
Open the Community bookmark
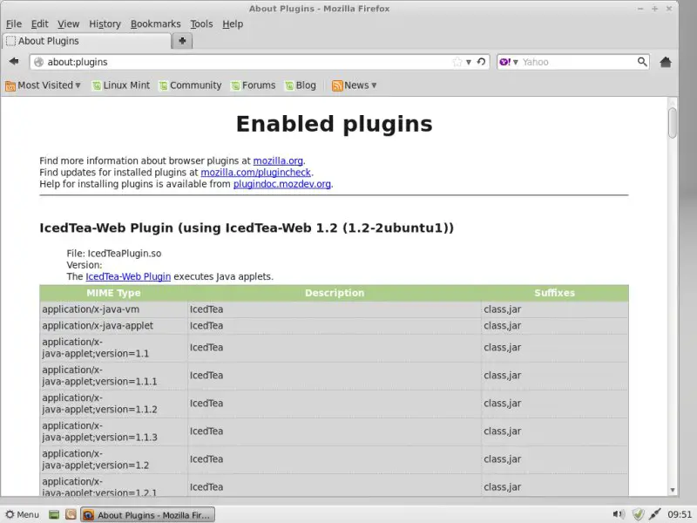(x=190, y=85)
